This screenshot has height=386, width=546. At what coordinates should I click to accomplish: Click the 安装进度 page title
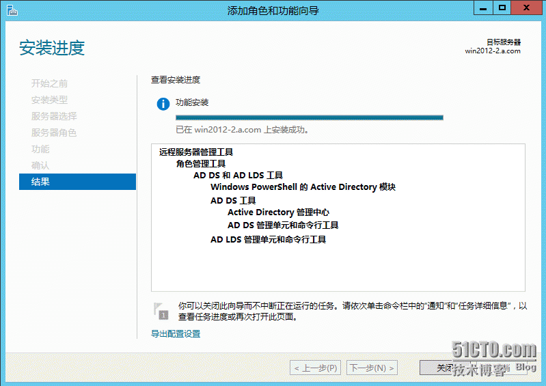52,48
